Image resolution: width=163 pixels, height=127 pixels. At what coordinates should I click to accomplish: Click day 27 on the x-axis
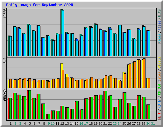pyautogui.click(x=134, y=124)
